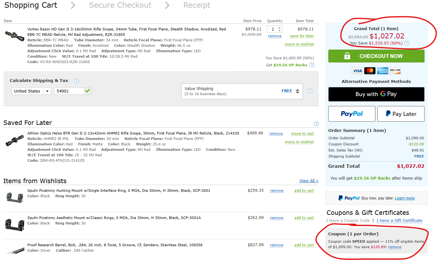438x260 pixels.
Task: Click the help icon beside Calculate Shipping & Tax
Action: pyautogui.click(x=76, y=81)
